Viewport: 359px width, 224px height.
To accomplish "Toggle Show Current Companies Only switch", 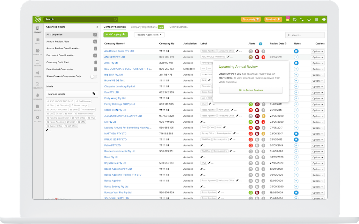I will [93, 77].
